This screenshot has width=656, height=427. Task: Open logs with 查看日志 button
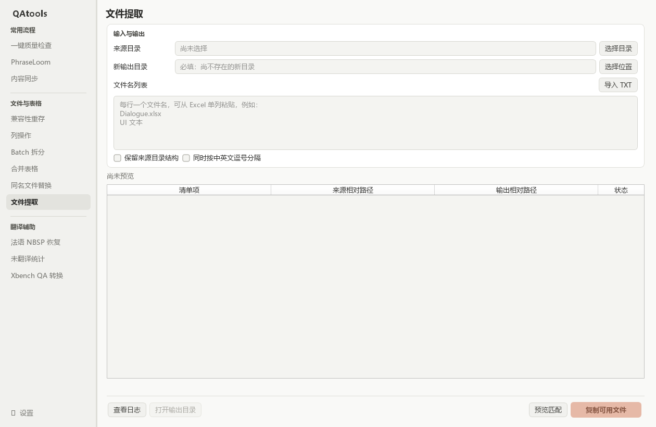(x=127, y=410)
